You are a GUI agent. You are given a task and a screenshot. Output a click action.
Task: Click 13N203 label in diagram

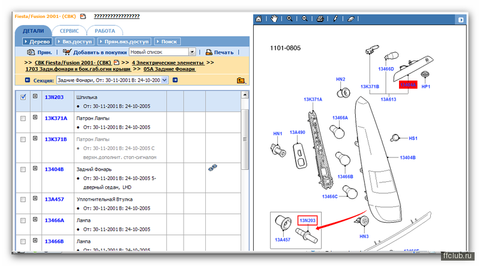[x=307, y=220]
